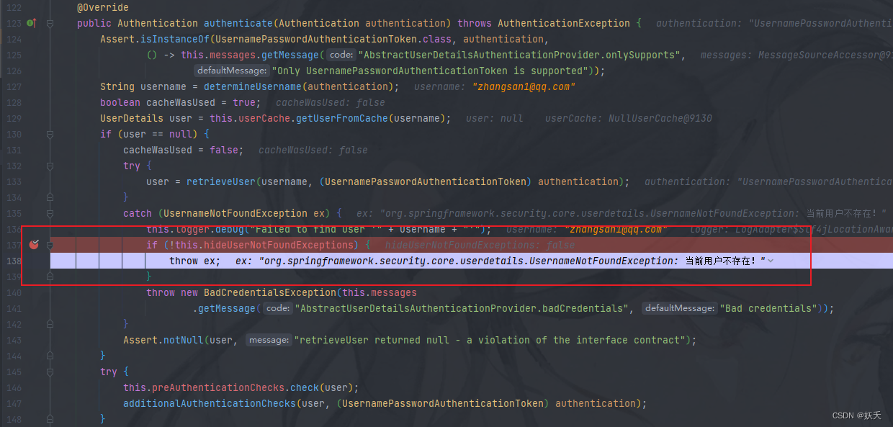893x427 pixels.
Task: Click the "defaultMessage:" hint chip on line 126
Action: (230, 70)
